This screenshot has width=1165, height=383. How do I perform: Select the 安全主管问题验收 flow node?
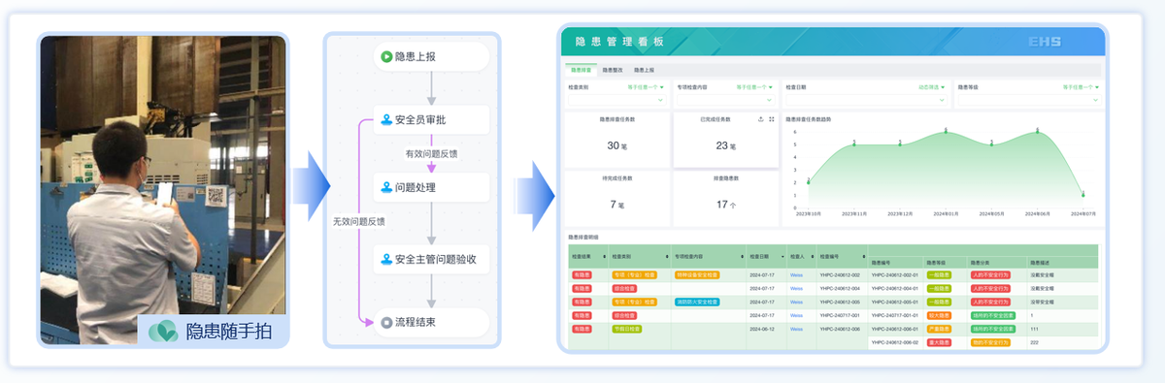pyautogui.click(x=432, y=259)
